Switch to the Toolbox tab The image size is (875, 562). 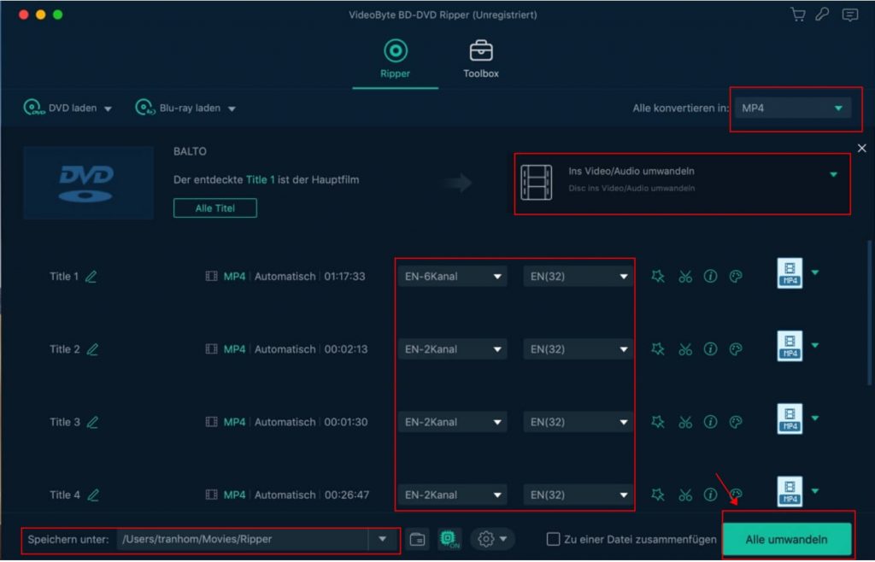tap(480, 58)
